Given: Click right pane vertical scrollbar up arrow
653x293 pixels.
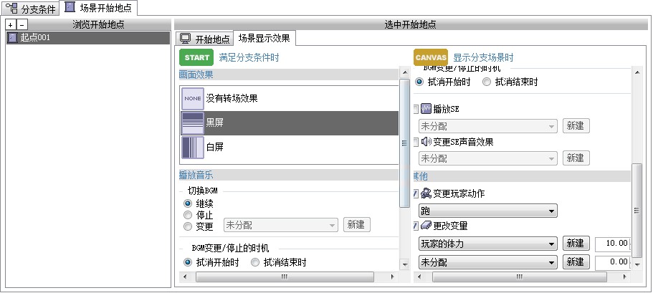Looking at the screenshot, I should click(637, 73).
